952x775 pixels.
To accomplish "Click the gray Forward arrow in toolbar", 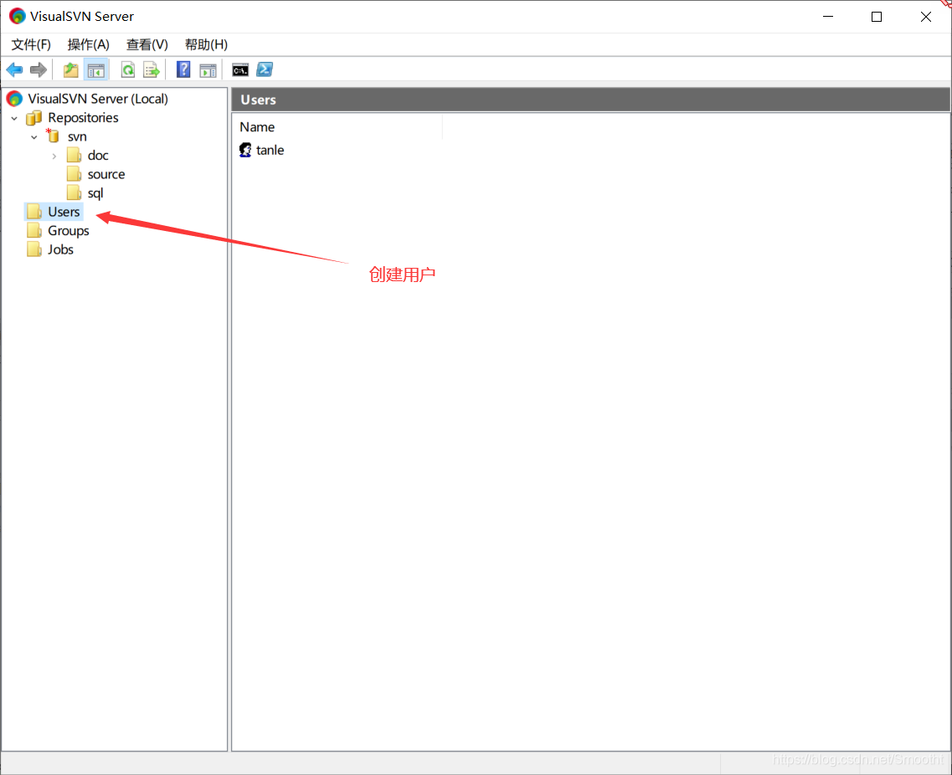I will pos(39,69).
